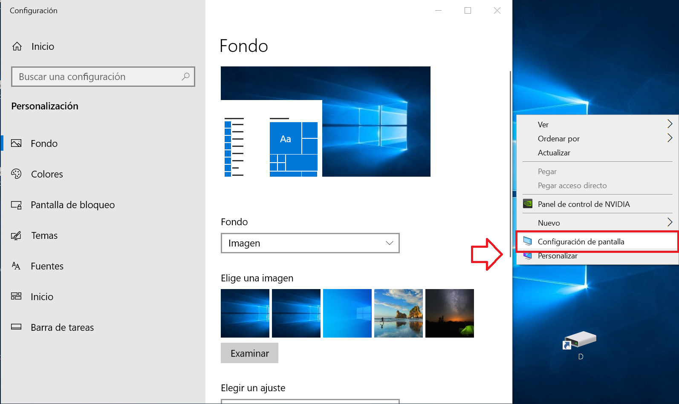Select the night sky tent wallpaper thumbnail
The image size is (679, 404).
pyautogui.click(x=450, y=313)
